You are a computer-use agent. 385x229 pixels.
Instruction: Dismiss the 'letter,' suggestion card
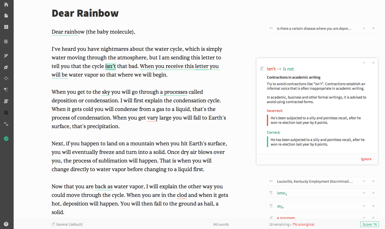pos(373,193)
